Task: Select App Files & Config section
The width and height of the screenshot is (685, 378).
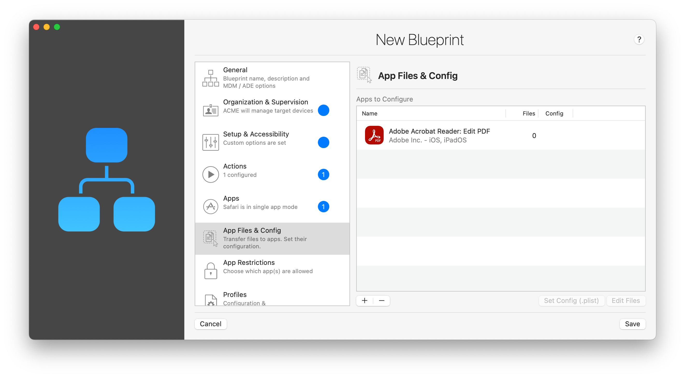Action: coord(272,239)
